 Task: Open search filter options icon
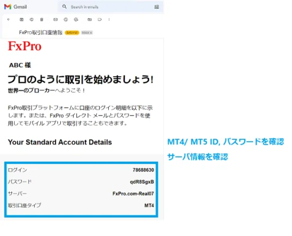click(x=157, y=7)
